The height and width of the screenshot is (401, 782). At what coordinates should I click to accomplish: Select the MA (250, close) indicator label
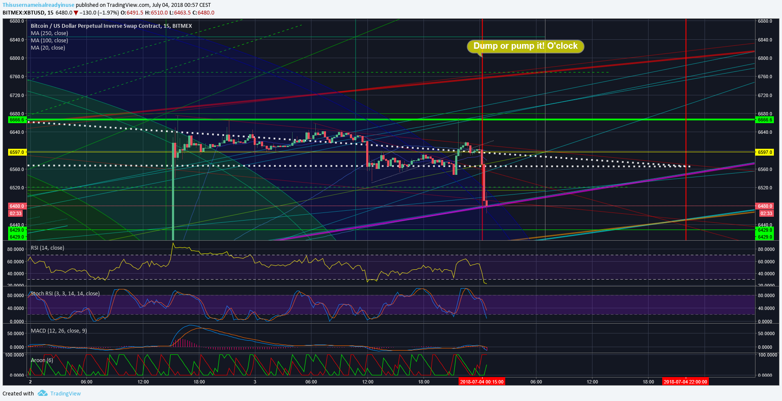point(49,33)
